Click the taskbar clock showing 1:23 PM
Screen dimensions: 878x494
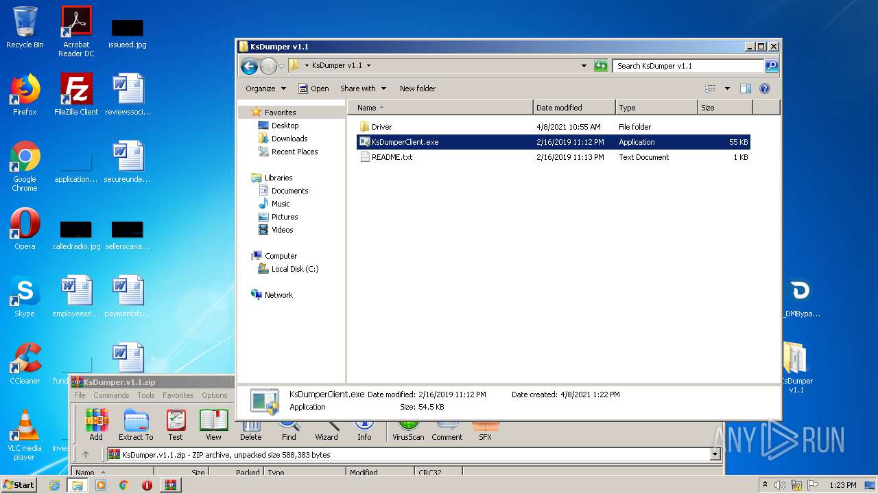pyautogui.click(x=842, y=485)
